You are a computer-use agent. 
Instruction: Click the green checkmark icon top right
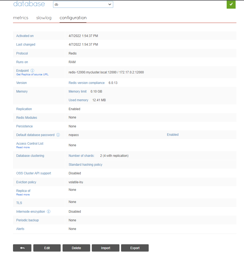[231, 4]
